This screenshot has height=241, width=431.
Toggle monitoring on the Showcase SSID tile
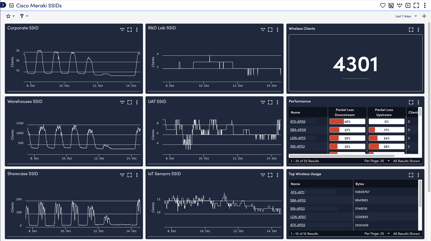122,175
